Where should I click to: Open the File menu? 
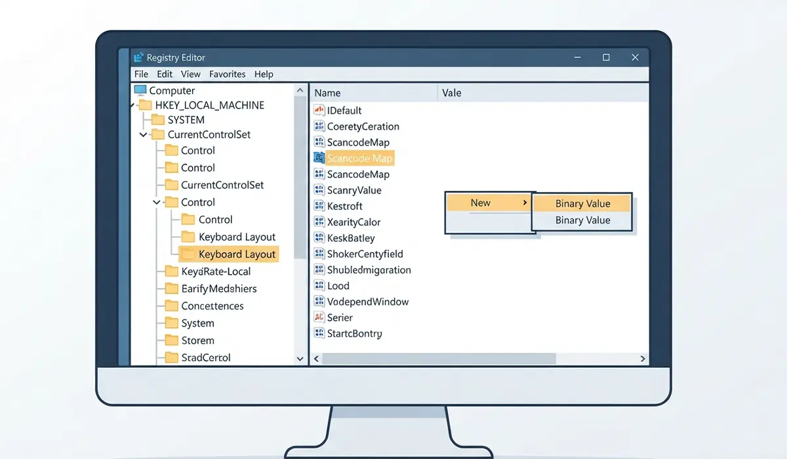pos(141,74)
